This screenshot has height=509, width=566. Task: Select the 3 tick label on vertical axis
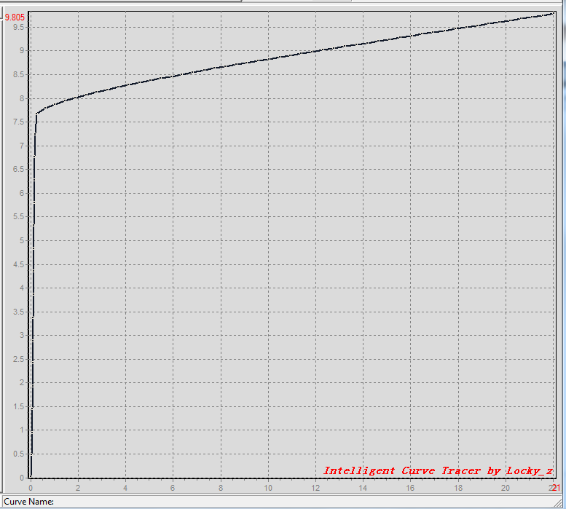(22, 335)
